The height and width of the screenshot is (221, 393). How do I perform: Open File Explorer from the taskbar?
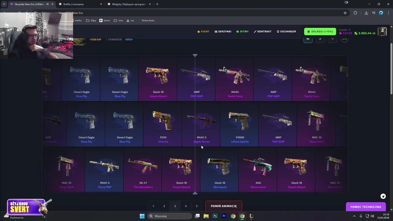coord(206,216)
